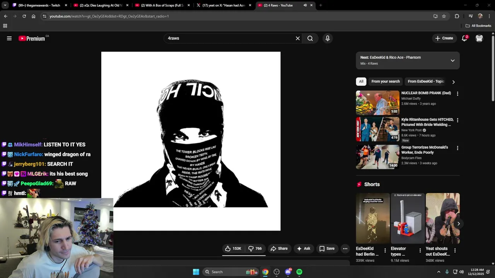Click the Create button
Viewport: 495px width, 278px height.
pos(444,38)
